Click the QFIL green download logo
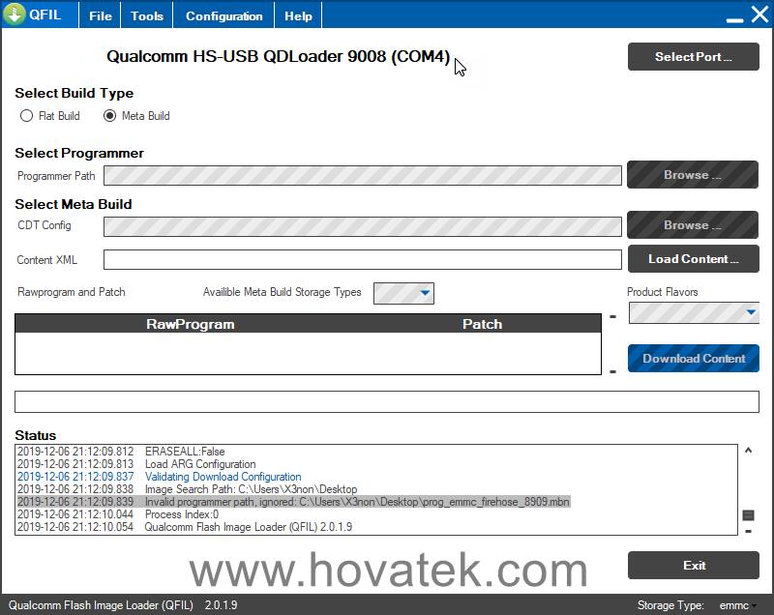Viewport: 774px width, 615px height. point(15,14)
